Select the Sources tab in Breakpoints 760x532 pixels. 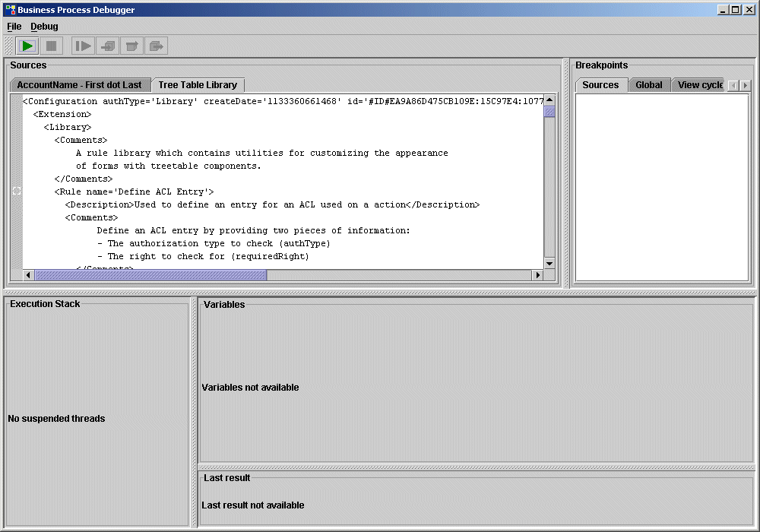pyautogui.click(x=601, y=85)
